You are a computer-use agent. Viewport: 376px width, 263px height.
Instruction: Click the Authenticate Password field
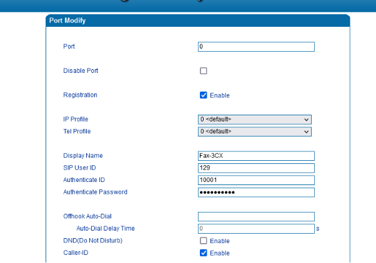tap(256, 193)
